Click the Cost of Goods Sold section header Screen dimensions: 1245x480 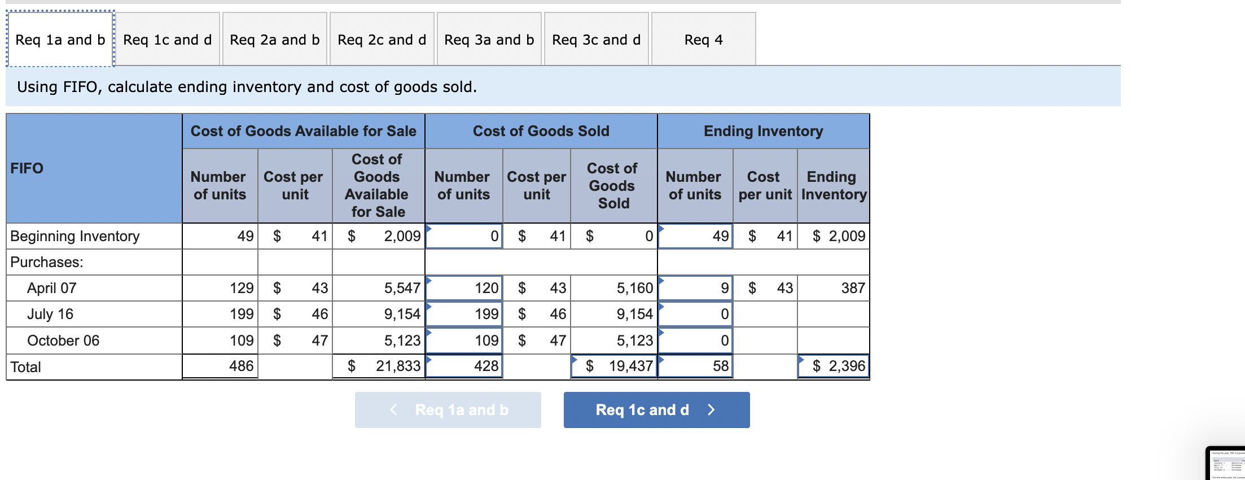[541, 131]
